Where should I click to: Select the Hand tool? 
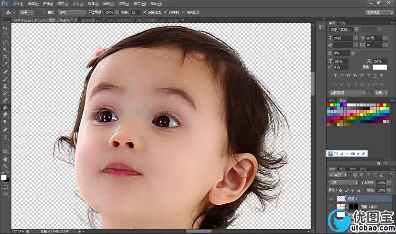pyautogui.click(x=5, y=159)
